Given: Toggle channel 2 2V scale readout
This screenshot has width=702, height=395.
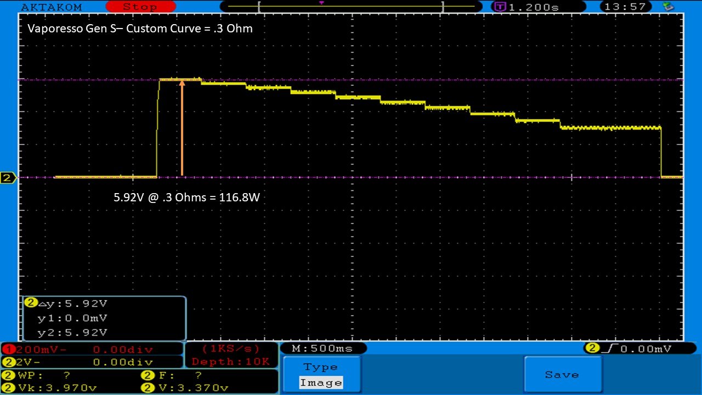Looking at the screenshot, I should point(91,362).
